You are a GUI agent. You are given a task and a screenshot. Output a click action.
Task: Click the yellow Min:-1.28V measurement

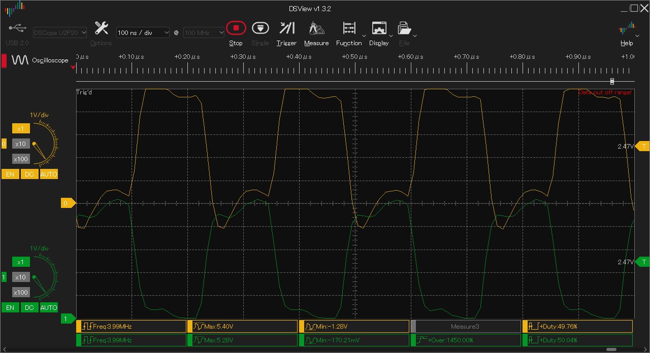pyautogui.click(x=354, y=326)
